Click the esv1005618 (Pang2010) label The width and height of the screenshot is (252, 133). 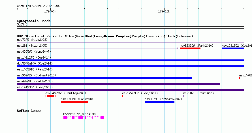tap(35, 69)
